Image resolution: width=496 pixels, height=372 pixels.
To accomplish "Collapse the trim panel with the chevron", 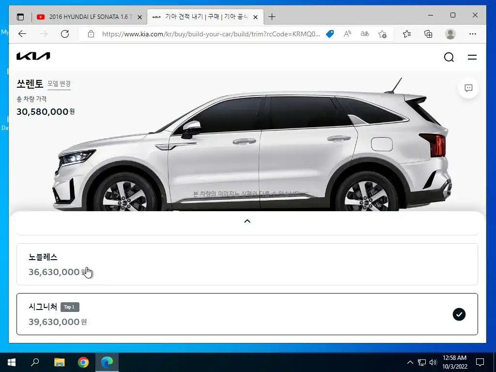I will pyautogui.click(x=248, y=221).
